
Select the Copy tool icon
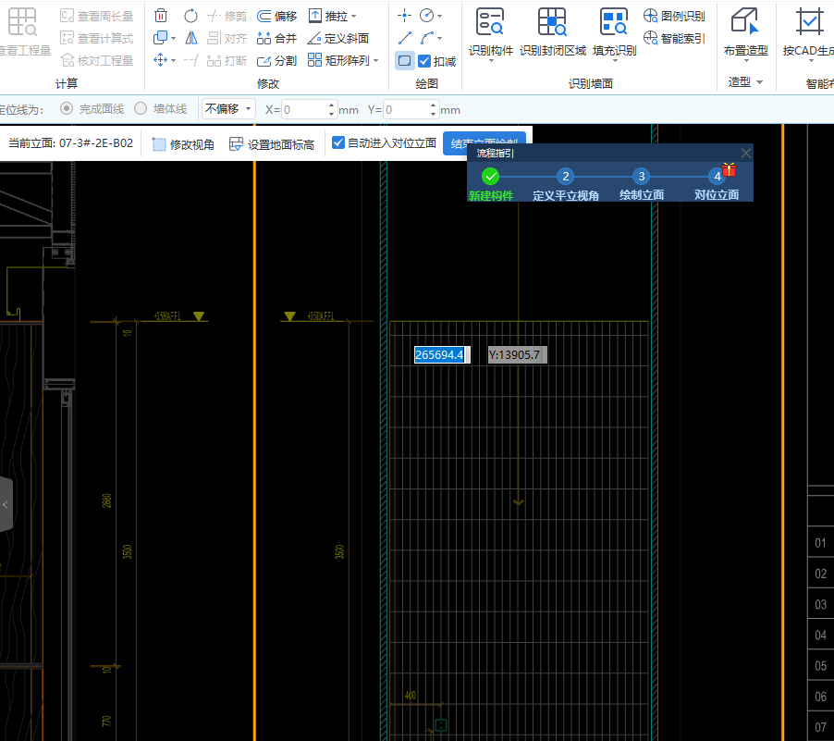point(161,38)
